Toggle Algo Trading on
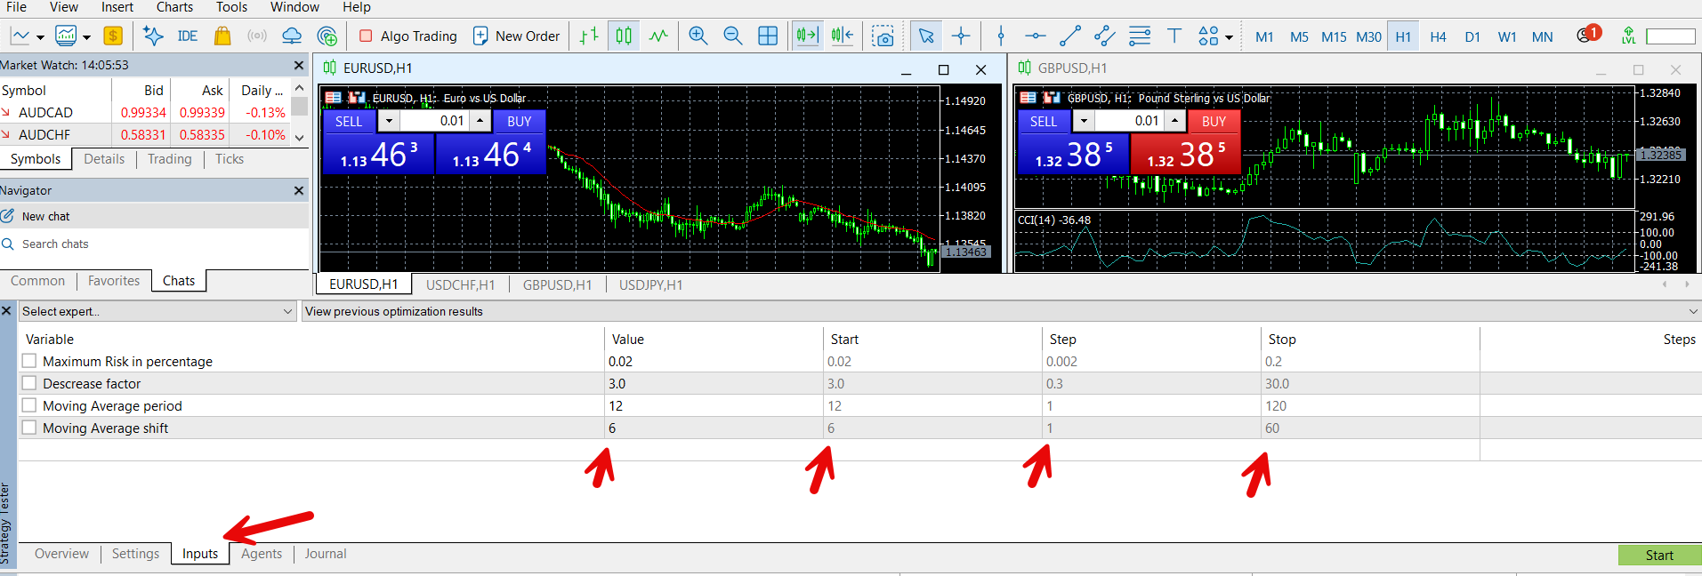Viewport: 1702px width, 576px height. (x=407, y=36)
